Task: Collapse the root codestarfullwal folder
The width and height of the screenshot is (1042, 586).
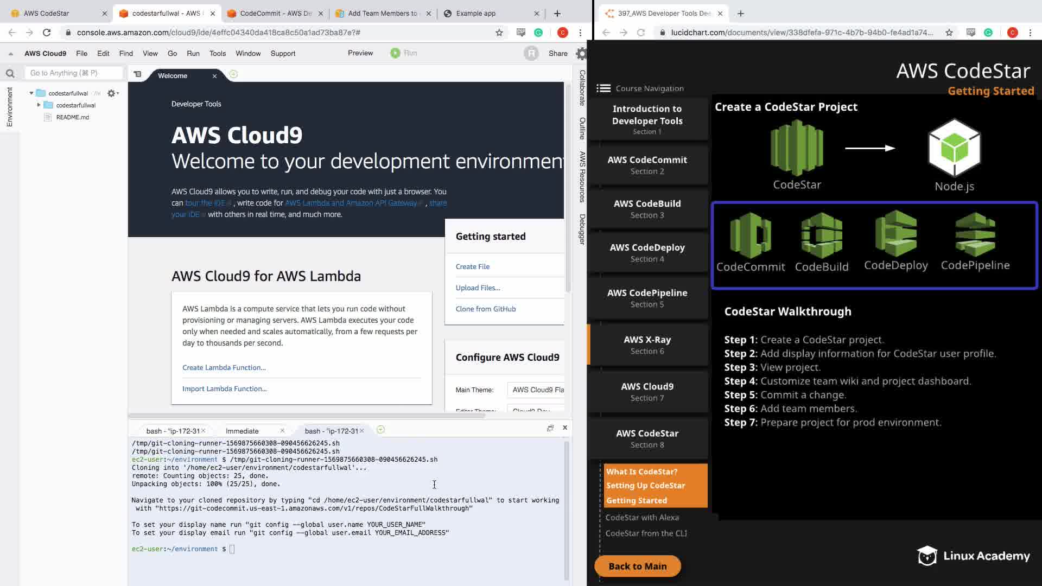Action: (x=31, y=93)
